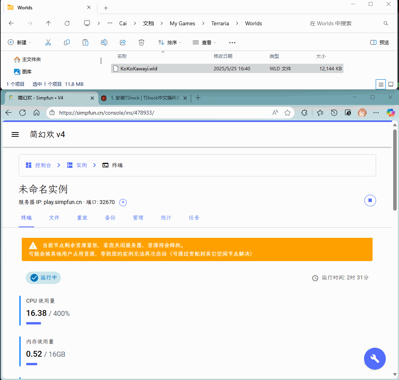The image size is (399, 380).
Task: Switch to the 备份 tab
Action: [110, 218]
